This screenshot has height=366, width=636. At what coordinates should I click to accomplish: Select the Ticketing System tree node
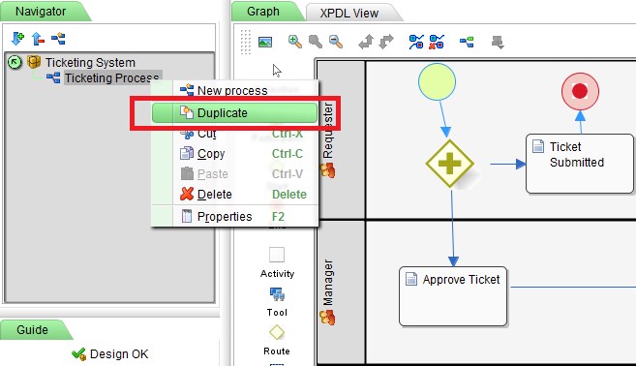click(x=90, y=63)
